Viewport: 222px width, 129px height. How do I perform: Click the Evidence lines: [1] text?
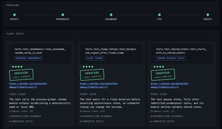click(163, 111)
